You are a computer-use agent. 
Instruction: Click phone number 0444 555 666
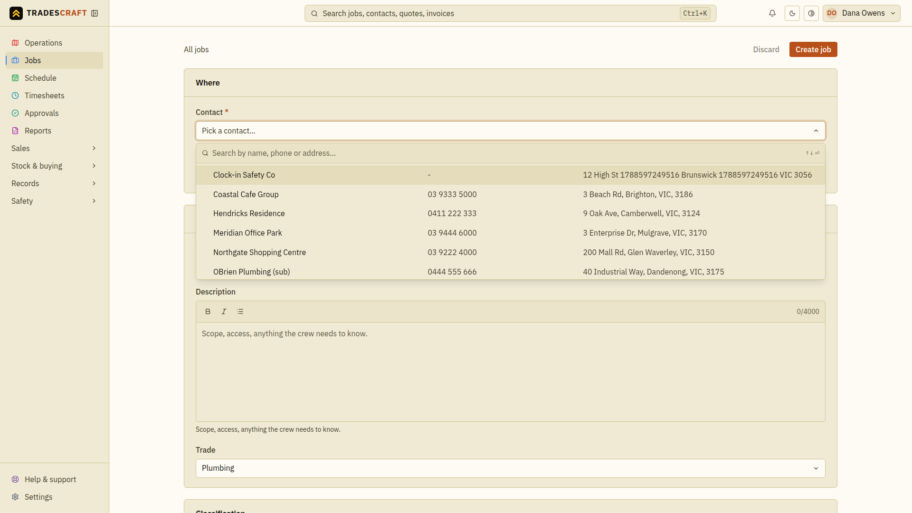tap(452, 272)
